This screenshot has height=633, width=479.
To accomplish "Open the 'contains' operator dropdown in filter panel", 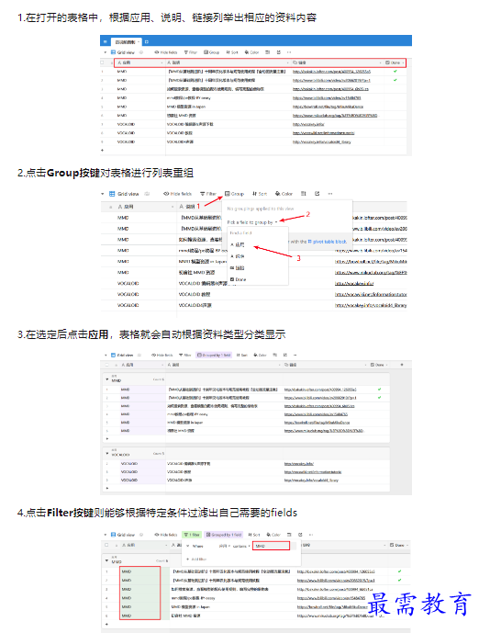I will 241,546.
